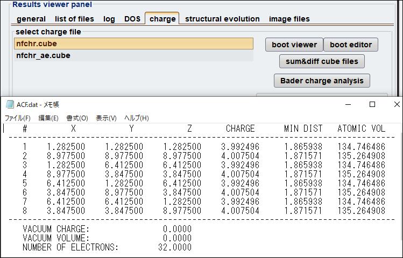Click the CHARGE column header text

pos(241,128)
